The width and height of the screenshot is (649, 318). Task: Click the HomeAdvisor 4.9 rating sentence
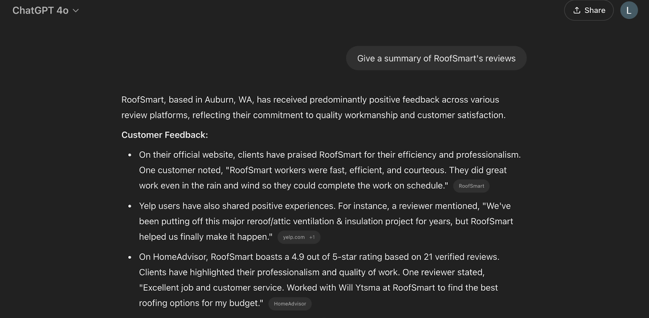[319, 257]
